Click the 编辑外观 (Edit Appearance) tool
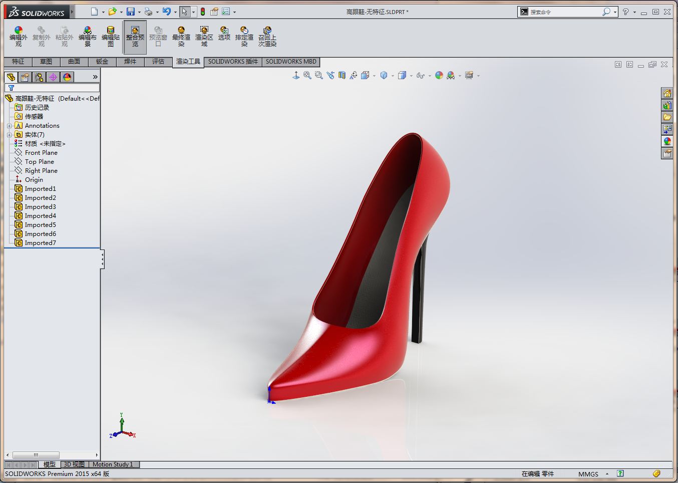678x483 pixels. (x=18, y=37)
